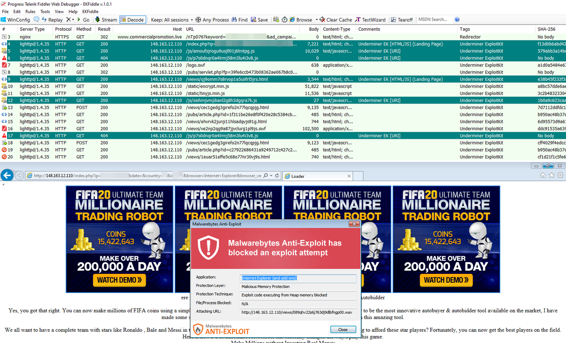The height and width of the screenshot is (343, 566).
Task: Click the Internet Explorer refresh icon
Action: [x=277, y=175]
